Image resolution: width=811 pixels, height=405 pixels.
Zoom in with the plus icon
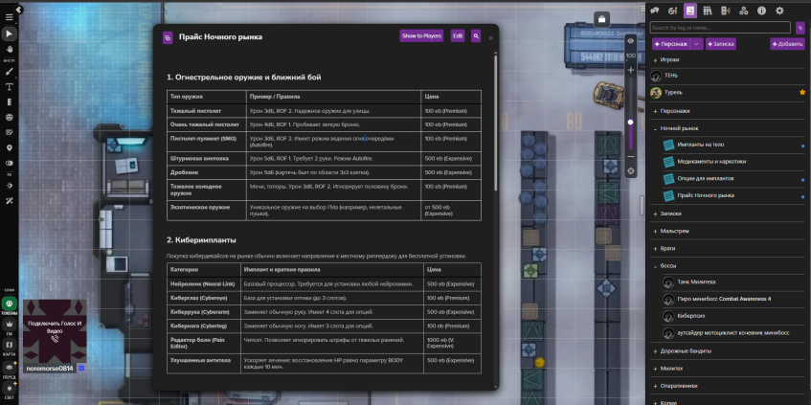point(630,70)
